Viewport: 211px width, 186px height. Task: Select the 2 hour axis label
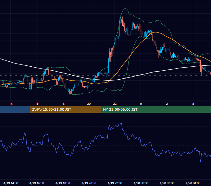pos(167,104)
